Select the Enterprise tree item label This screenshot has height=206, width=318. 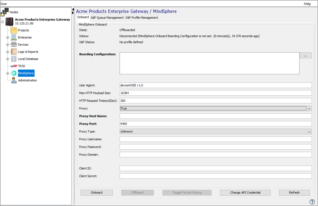(25, 37)
